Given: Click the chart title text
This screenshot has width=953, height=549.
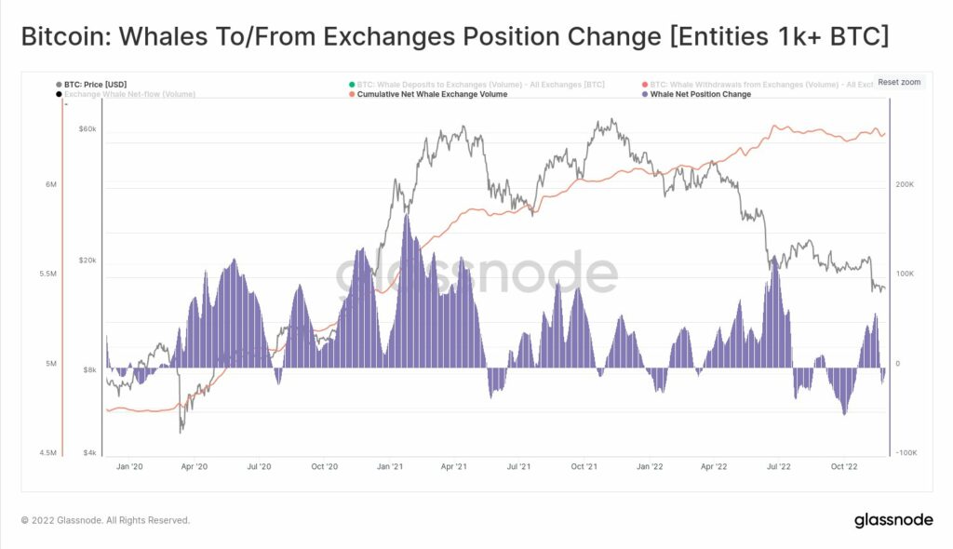Looking at the screenshot, I should click(x=454, y=36).
